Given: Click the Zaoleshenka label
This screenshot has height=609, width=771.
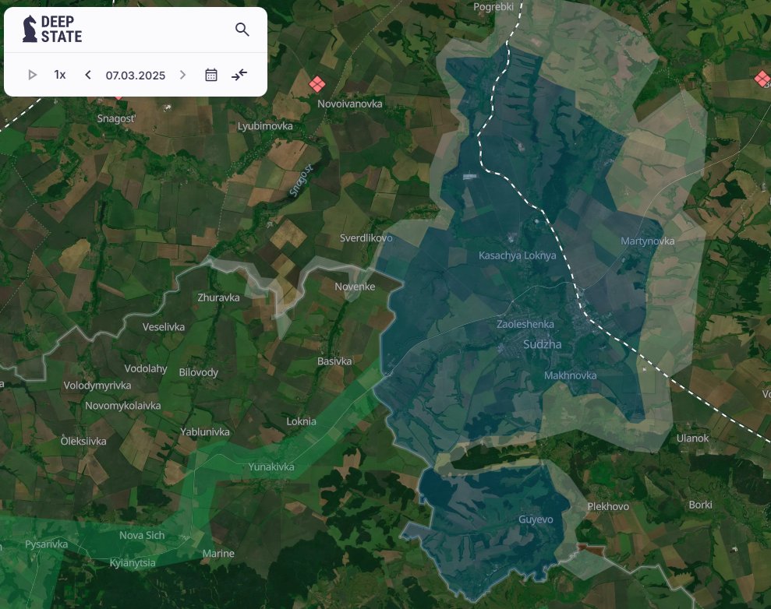Looking at the screenshot, I should coord(525,324).
